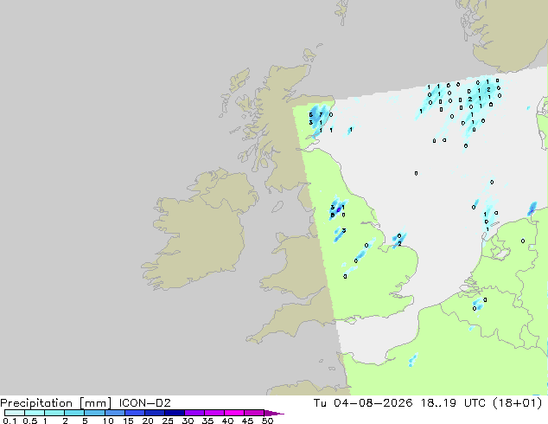
Task: Click the 7 precipitation value over eastern Scotland
Action: (321, 115)
